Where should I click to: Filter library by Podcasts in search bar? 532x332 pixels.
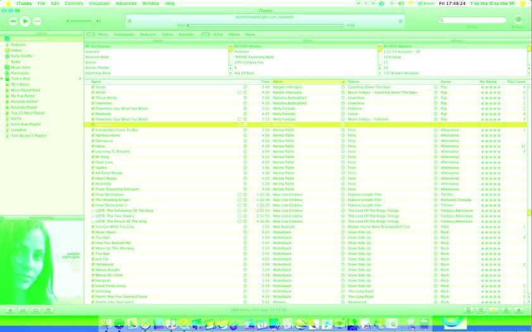[148, 35]
